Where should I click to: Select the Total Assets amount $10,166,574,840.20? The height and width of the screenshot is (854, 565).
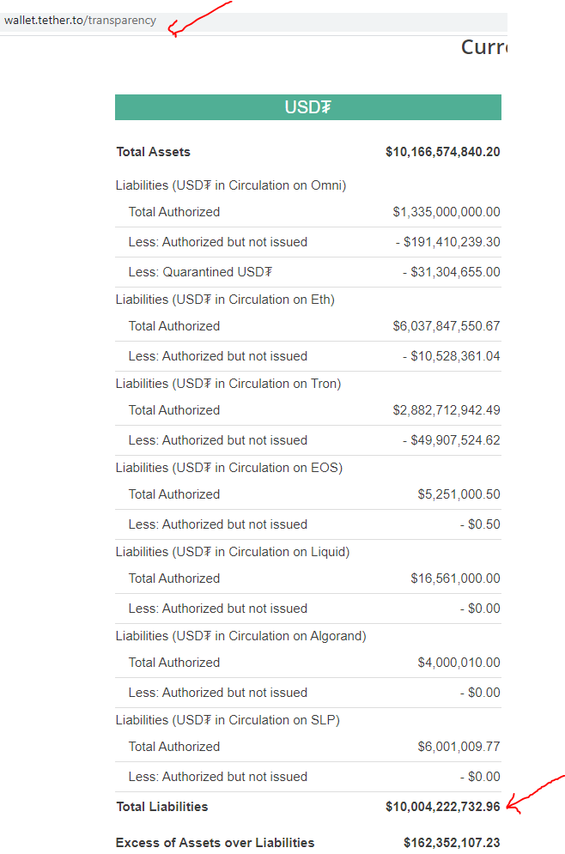442,152
